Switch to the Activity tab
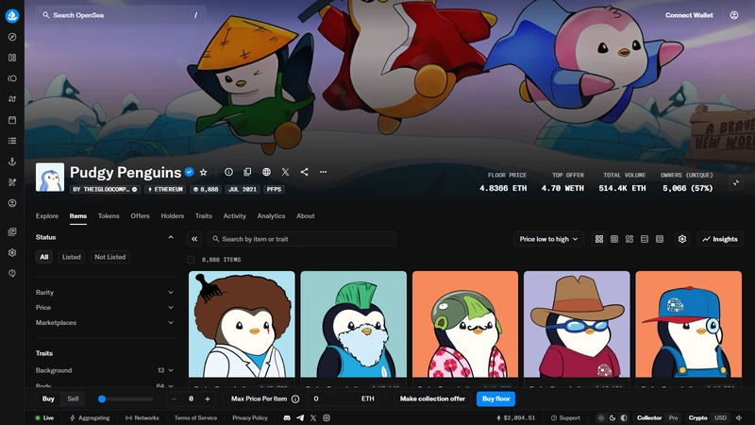755x425 pixels. 234,216
